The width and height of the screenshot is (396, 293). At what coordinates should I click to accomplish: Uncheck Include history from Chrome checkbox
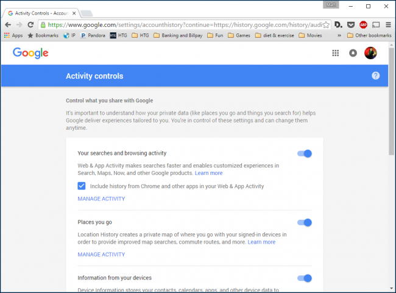pyautogui.click(x=82, y=186)
